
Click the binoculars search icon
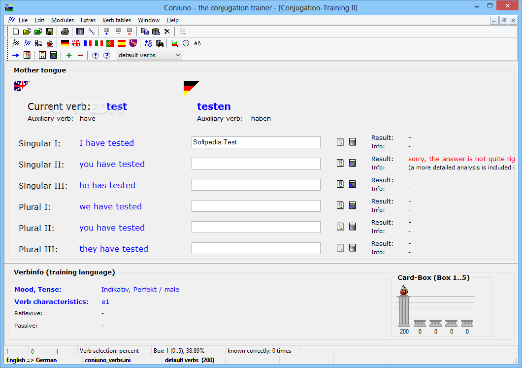[160, 43]
